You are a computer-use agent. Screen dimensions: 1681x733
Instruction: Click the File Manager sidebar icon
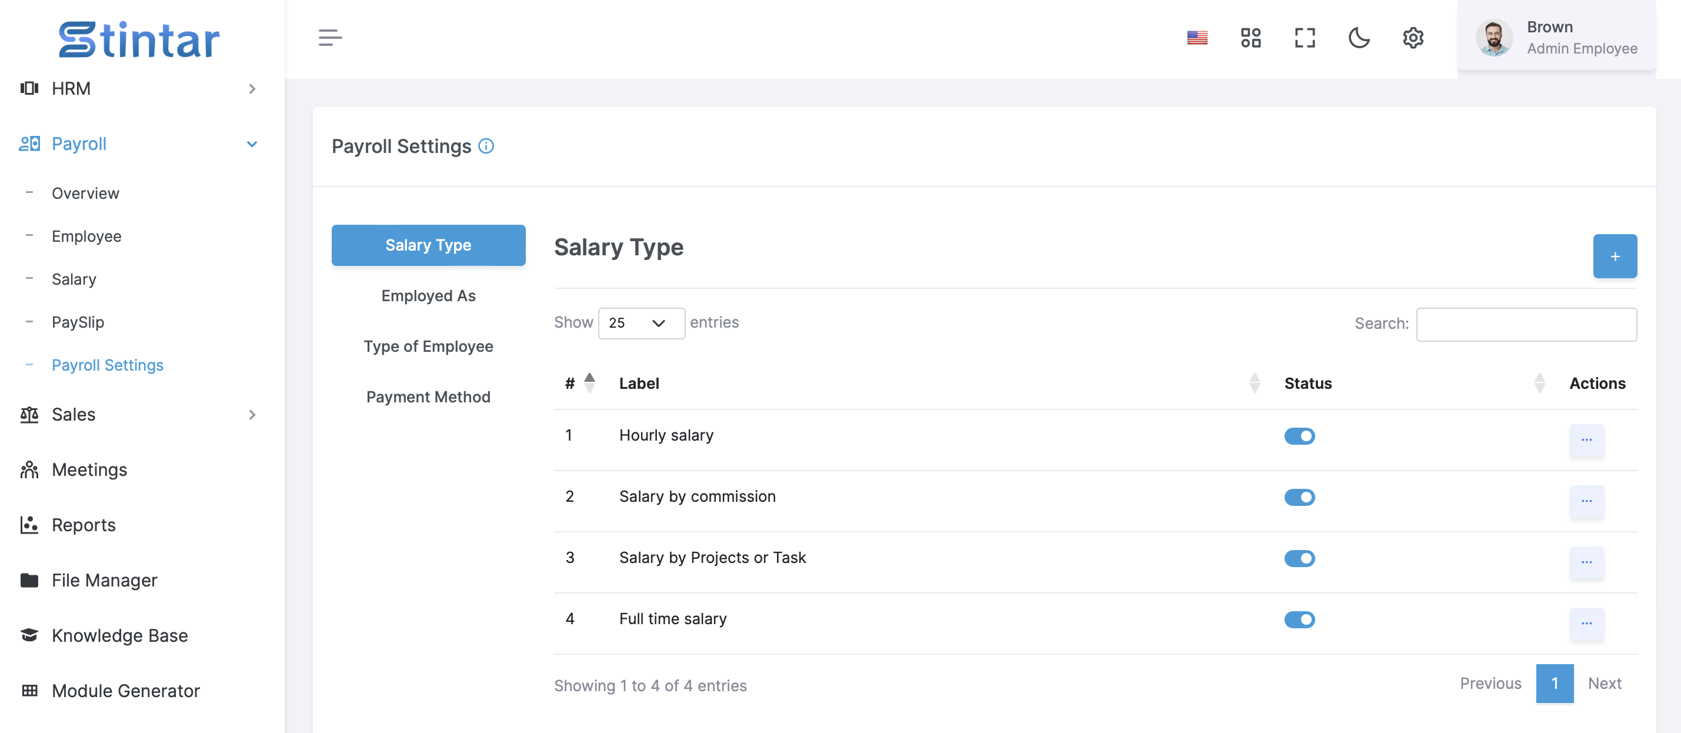click(x=29, y=580)
